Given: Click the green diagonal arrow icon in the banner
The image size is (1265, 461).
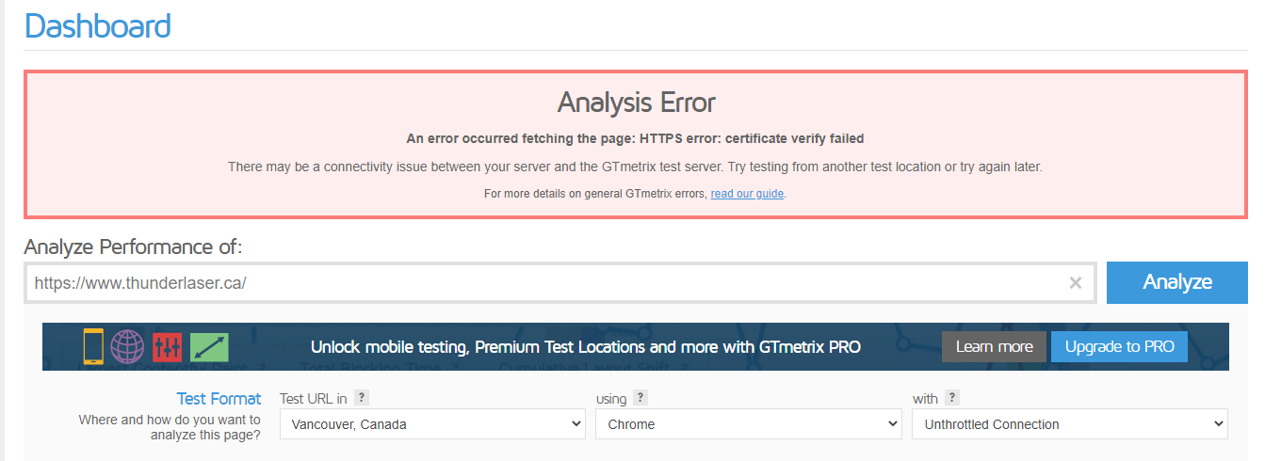Looking at the screenshot, I should pyautogui.click(x=209, y=347).
